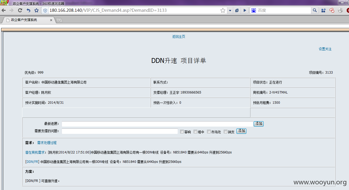Click the red shield extension icon at toolbar end

point(347,10)
